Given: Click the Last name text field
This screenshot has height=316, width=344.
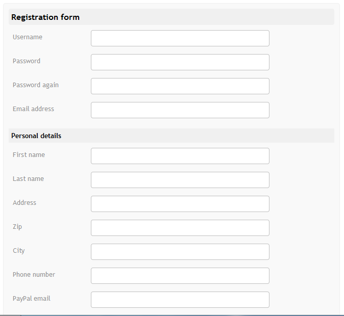Looking at the screenshot, I should pos(180,180).
